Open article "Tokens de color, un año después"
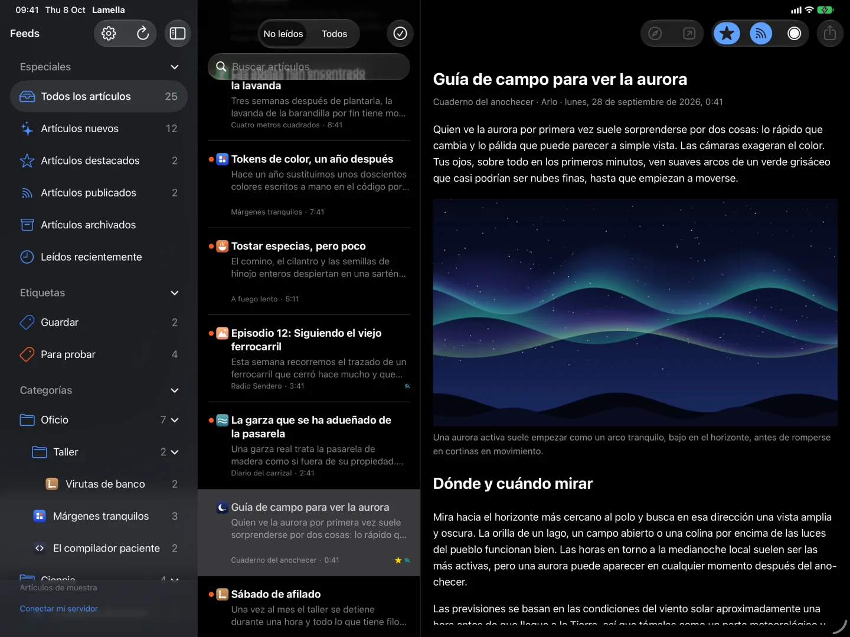The width and height of the screenshot is (850, 637). [x=309, y=185]
